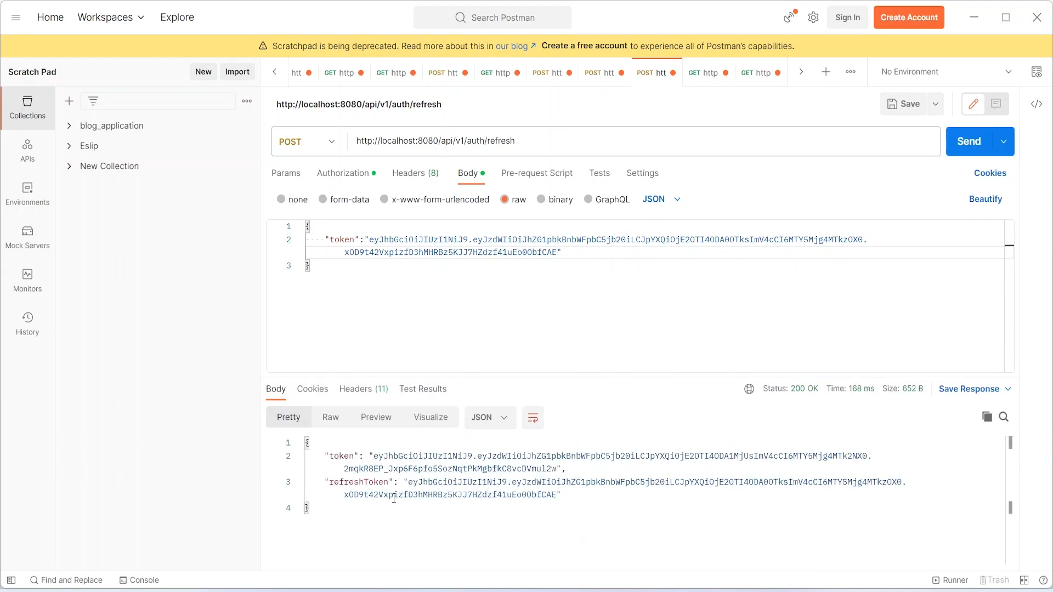Switch response view to Pretty
This screenshot has width=1053, height=592.
tap(288, 417)
